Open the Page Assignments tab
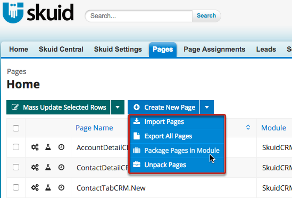Screen dimensions: 292x198 (x=214, y=49)
